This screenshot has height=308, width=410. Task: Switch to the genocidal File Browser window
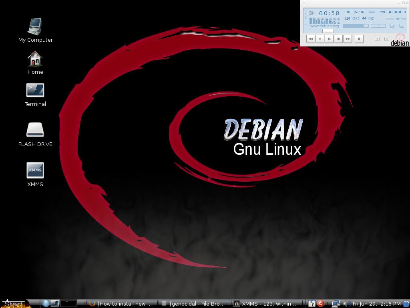click(x=194, y=304)
